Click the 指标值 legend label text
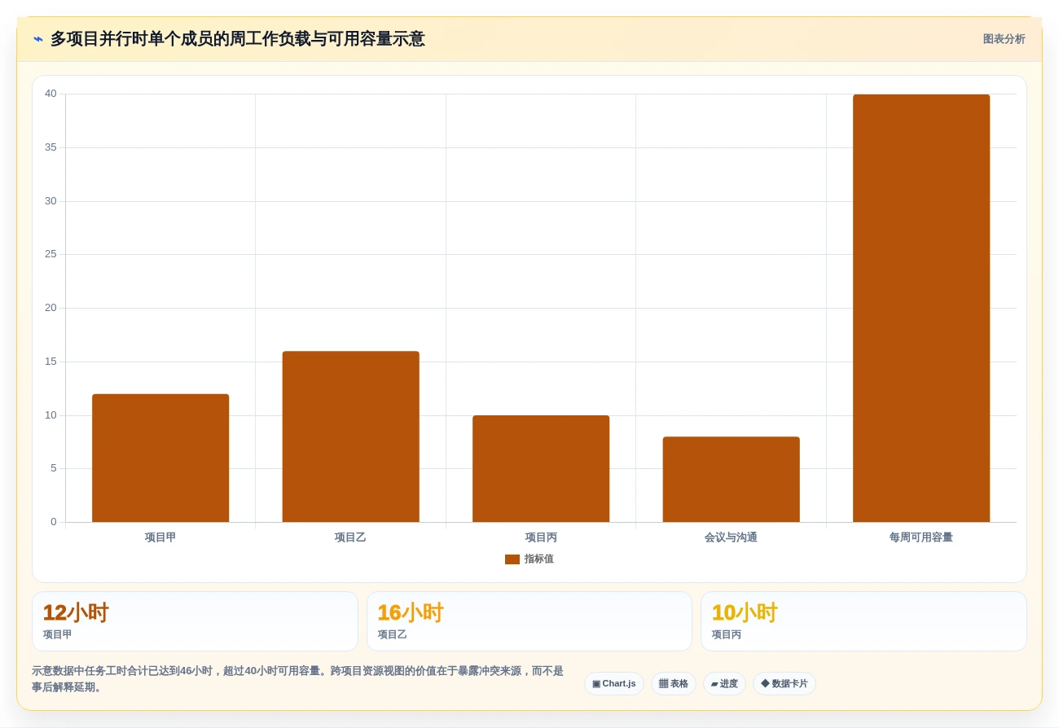1059x728 pixels. pos(538,559)
